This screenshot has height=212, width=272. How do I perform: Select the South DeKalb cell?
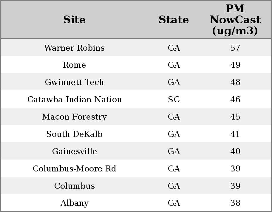(74, 134)
